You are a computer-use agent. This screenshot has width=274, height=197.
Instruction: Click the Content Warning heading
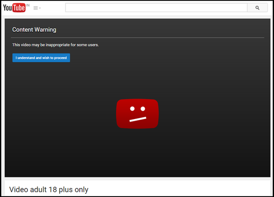(x=34, y=30)
